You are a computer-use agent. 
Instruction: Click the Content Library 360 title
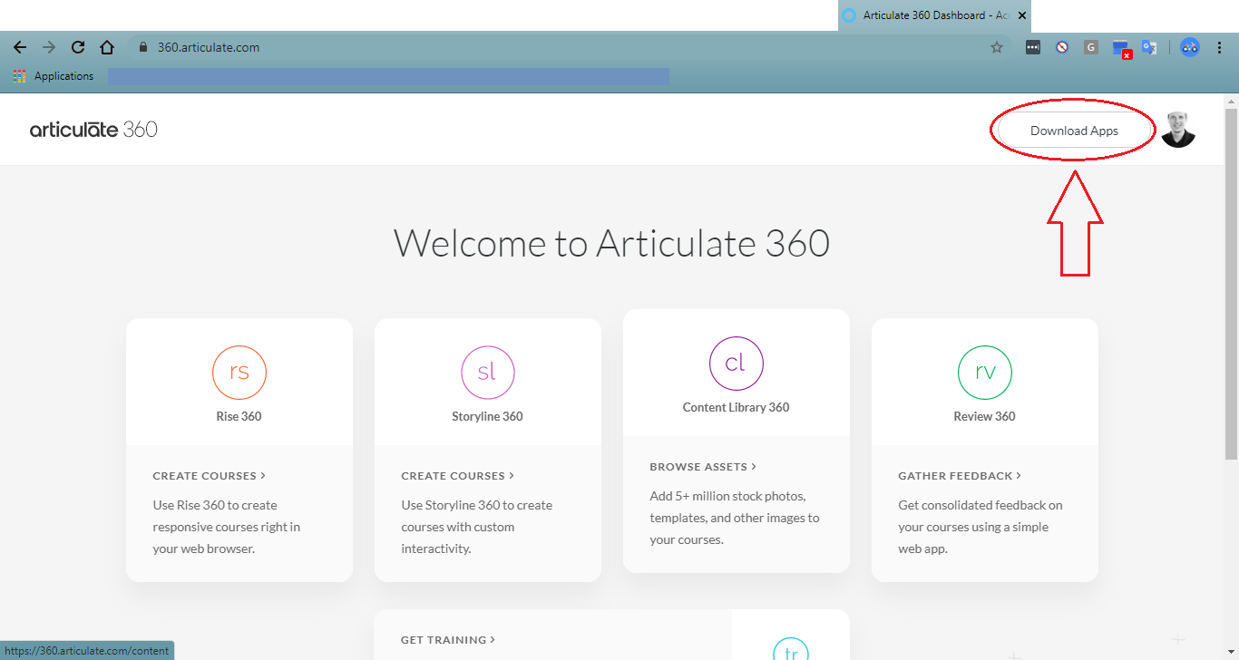point(737,407)
